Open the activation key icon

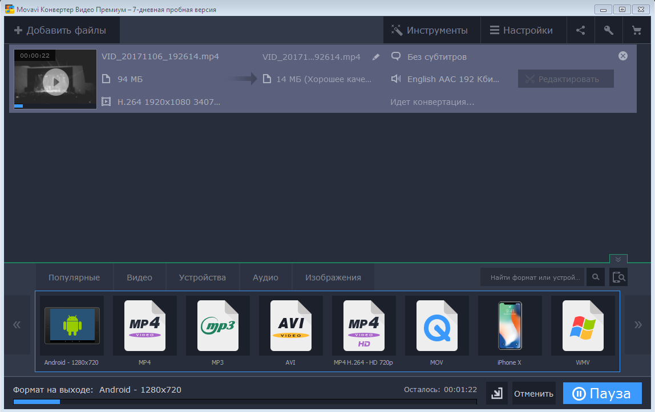click(x=608, y=30)
